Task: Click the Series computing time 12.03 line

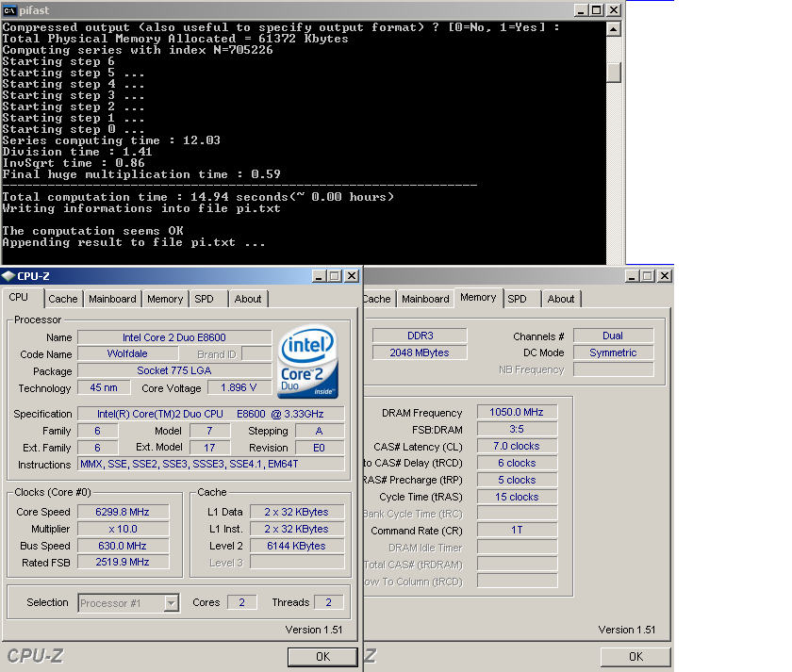Action: pyautogui.click(x=111, y=140)
